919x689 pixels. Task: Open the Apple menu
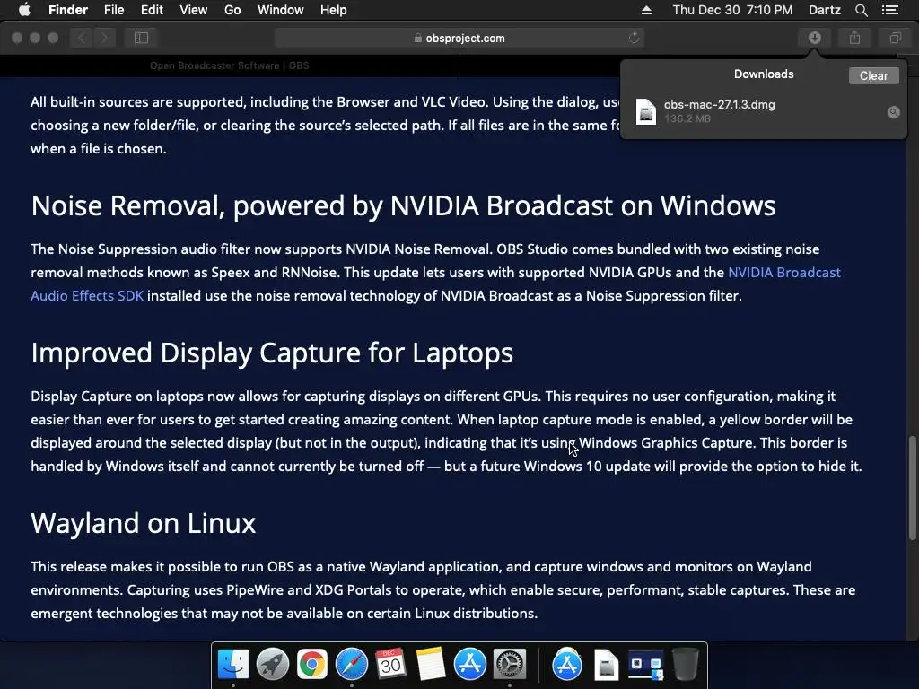click(24, 10)
